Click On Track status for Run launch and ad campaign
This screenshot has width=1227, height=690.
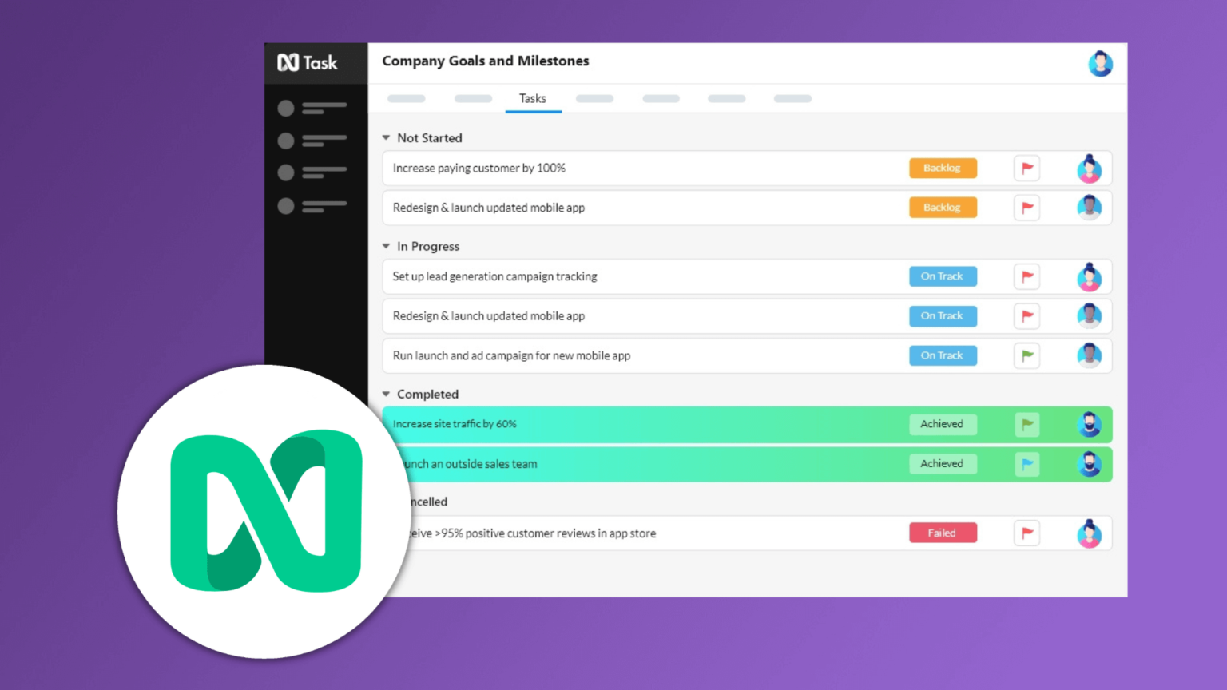[x=943, y=355]
